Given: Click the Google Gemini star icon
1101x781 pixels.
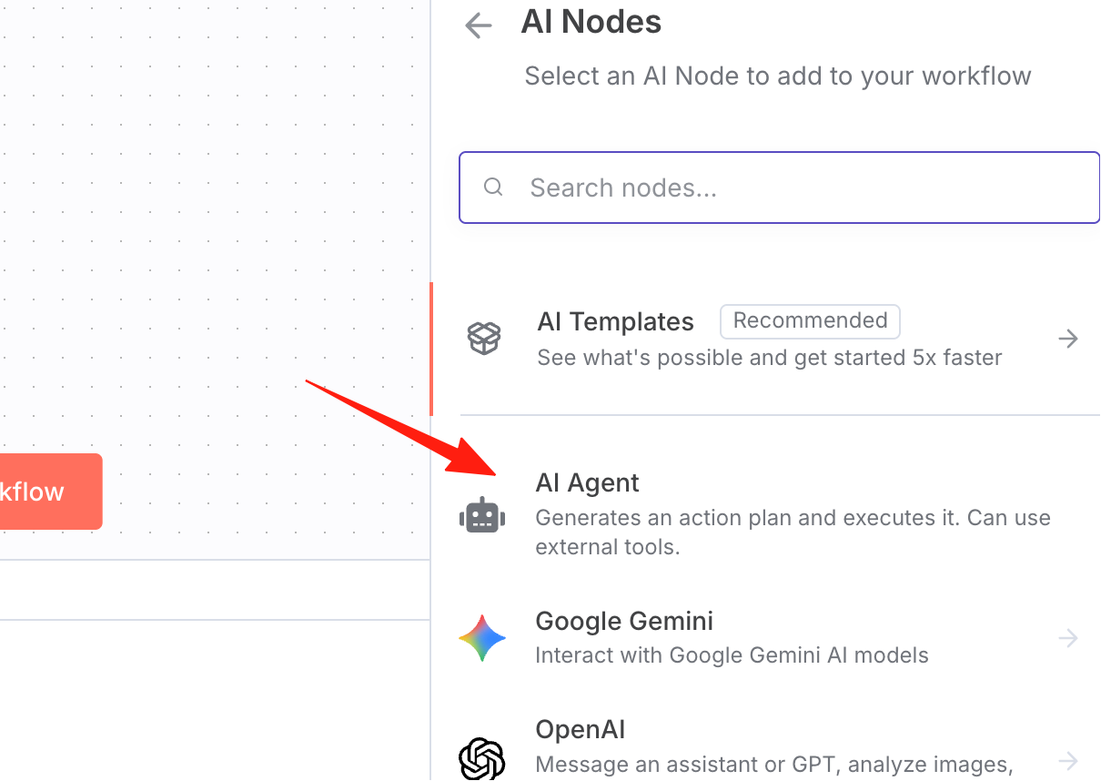Looking at the screenshot, I should pos(482,638).
